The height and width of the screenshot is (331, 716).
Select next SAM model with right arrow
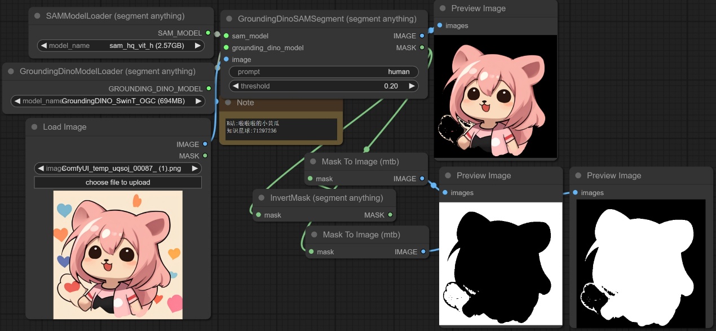198,46
